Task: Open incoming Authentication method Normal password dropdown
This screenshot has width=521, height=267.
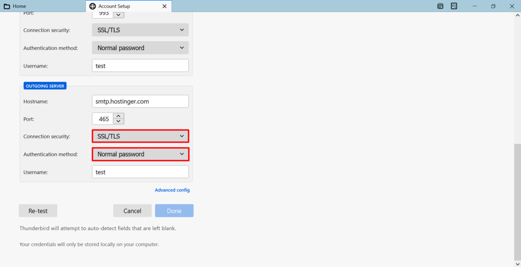Action: 140,48
